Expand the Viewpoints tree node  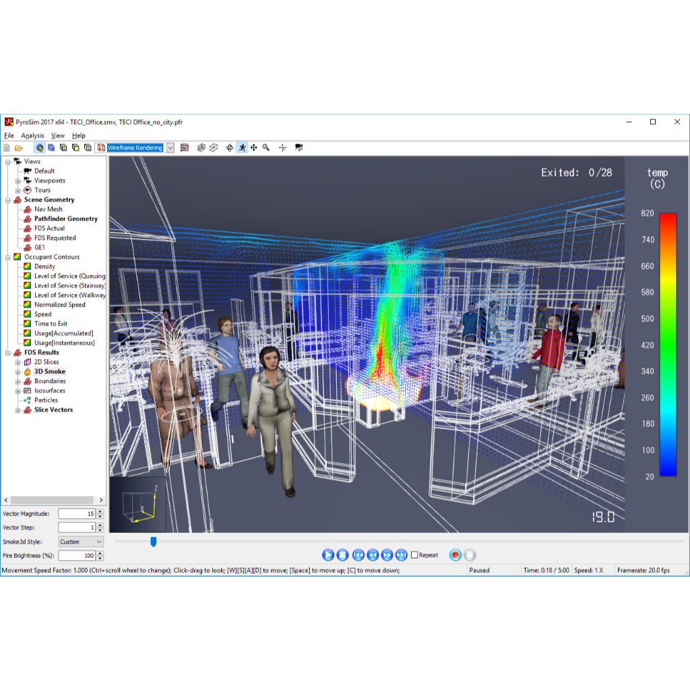[x=18, y=181]
